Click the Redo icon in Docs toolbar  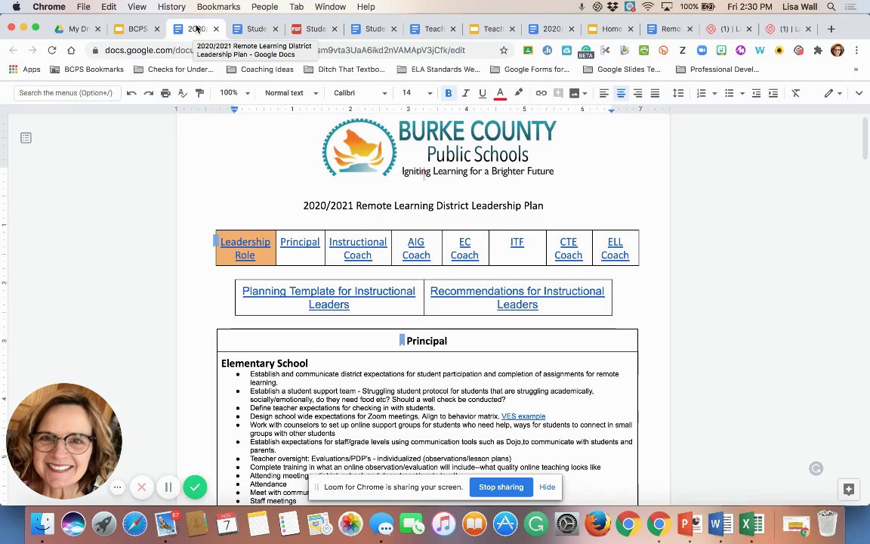coord(148,93)
